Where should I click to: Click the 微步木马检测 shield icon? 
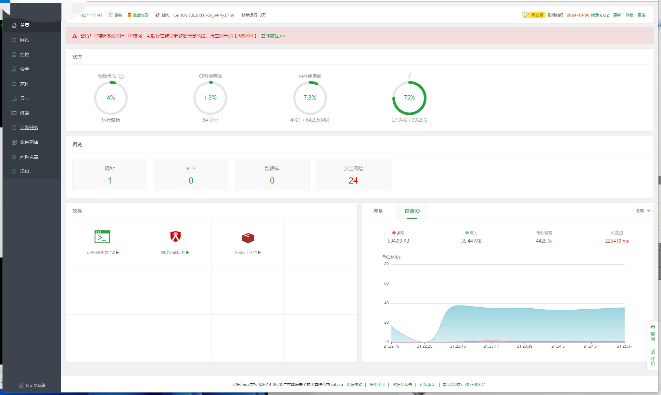(175, 237)
